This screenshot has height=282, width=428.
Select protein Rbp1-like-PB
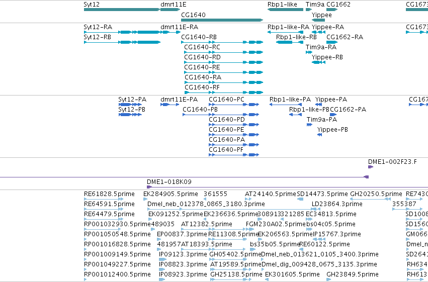click(x=295, y=115)
